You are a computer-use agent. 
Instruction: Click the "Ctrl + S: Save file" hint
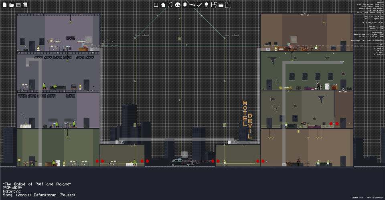point(374,16)
